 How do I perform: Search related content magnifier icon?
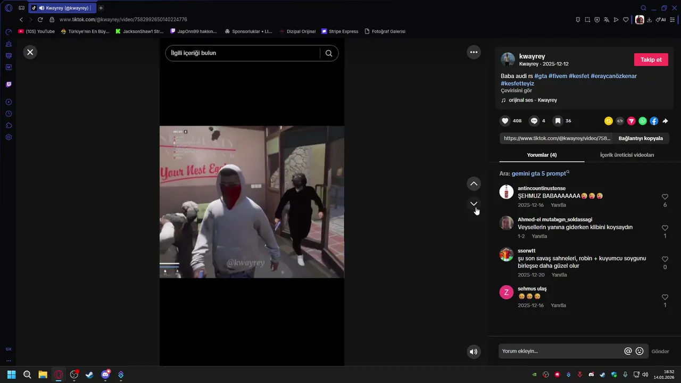coord(329,53)
